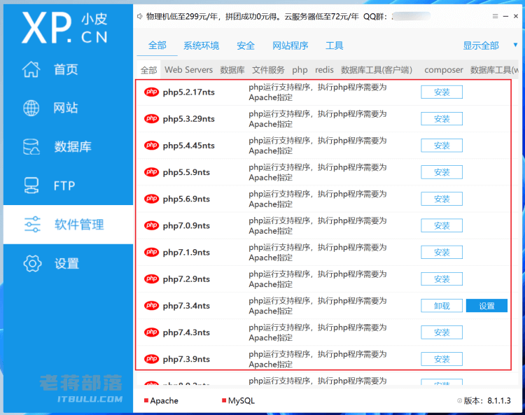Click the php icon beside php7.4.3nts
Viewport: 525px width, 415px height.
pyautogui.click(x=151, y=332)
